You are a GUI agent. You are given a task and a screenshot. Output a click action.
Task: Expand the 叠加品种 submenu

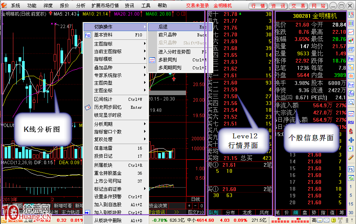coord(116,67)
